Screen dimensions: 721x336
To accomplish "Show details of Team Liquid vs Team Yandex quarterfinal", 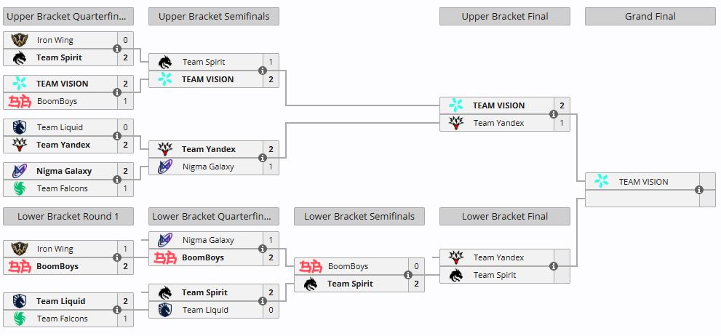I will 117,136.
